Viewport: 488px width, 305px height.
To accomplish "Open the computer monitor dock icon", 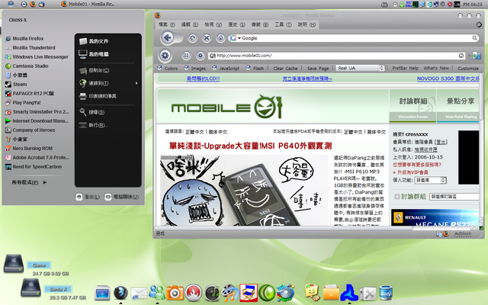I will pos(102,293).
